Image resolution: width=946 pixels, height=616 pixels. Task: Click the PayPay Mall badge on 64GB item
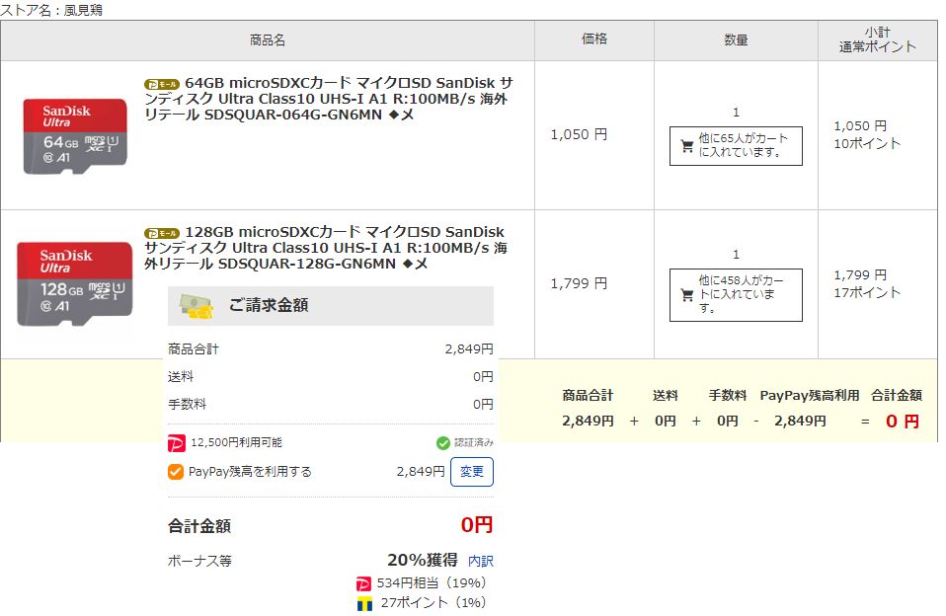pos(162,84)
